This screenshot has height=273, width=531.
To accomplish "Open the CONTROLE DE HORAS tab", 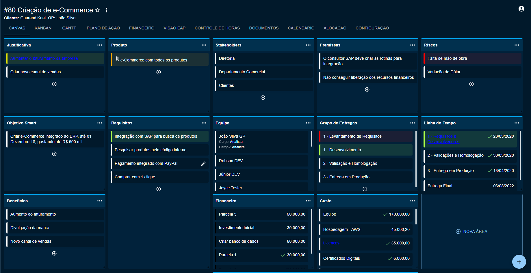I will pos(217,28).
